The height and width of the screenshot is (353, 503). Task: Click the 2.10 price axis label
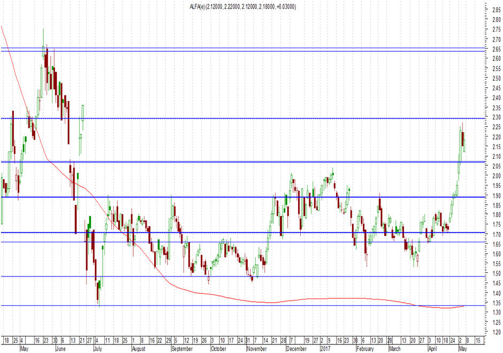point(496,157)
